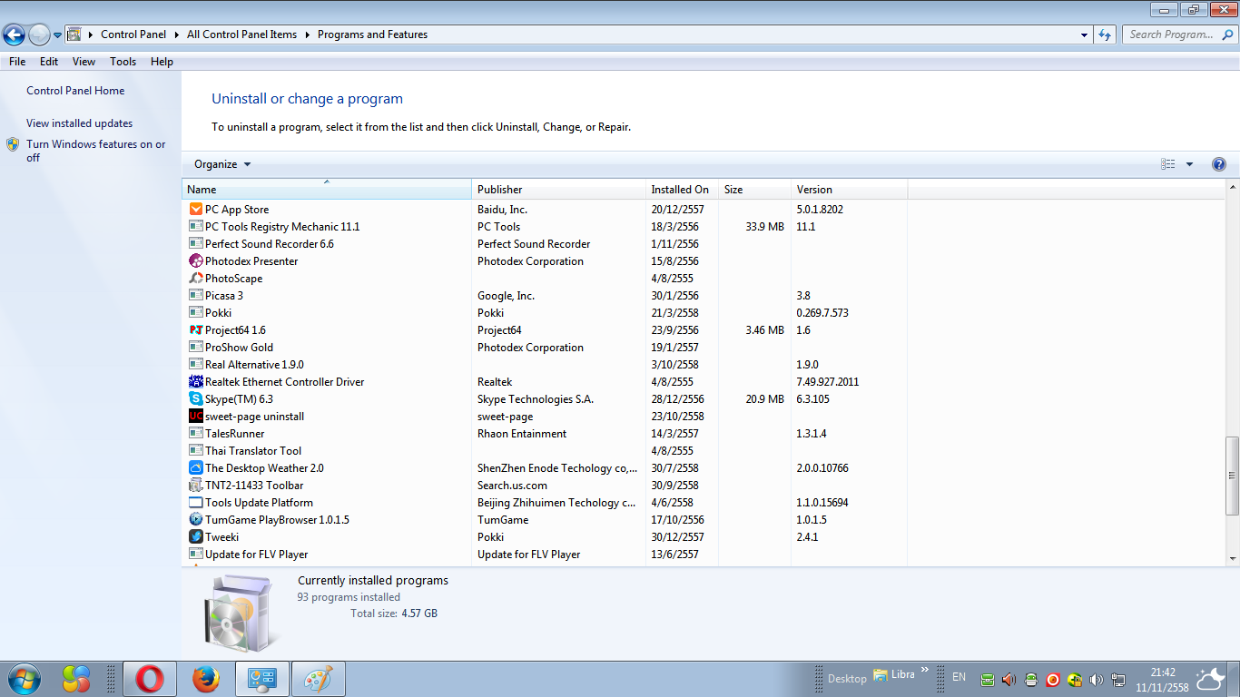Viewport: 1240px width, 697px height.
Task: Expand the view options dropdown arrow
Action: coord(1189,164)
